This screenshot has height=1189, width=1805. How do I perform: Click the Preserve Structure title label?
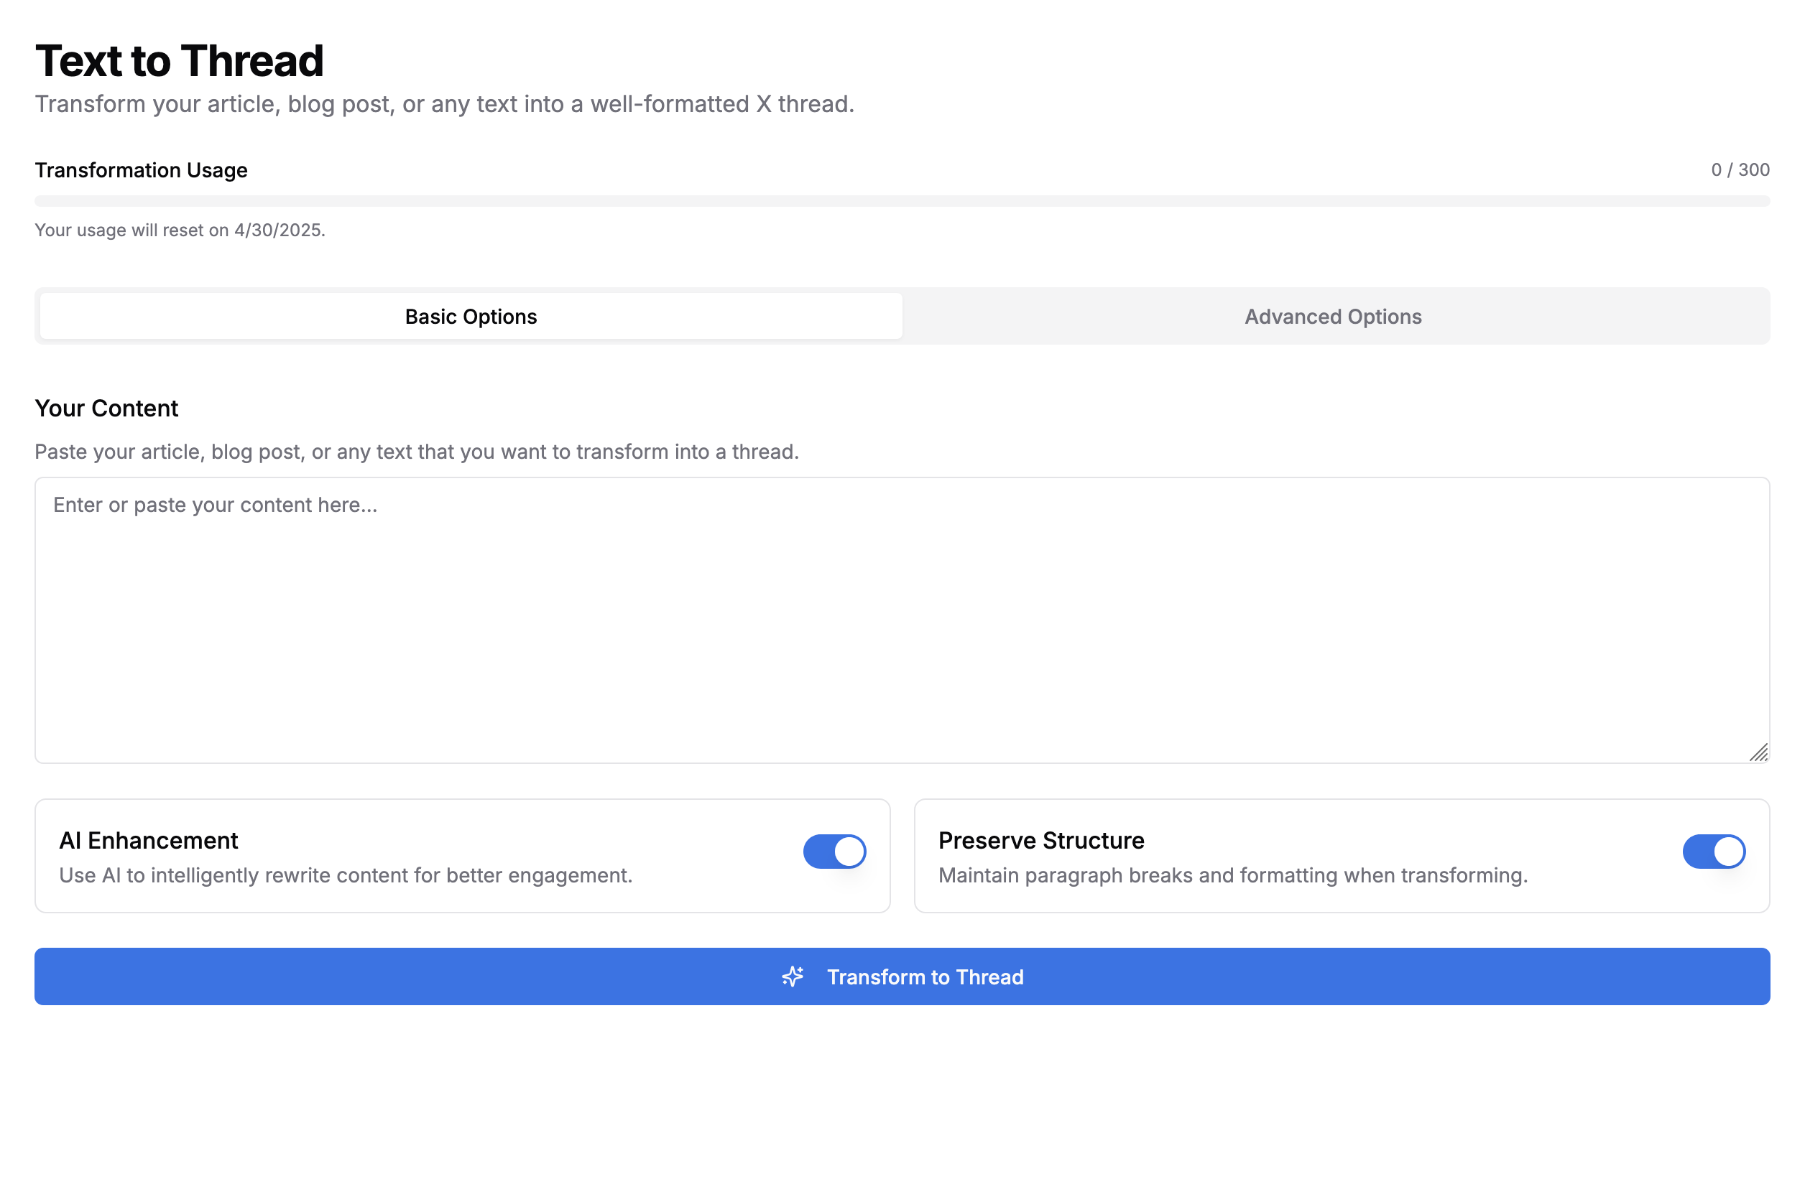pos(1040,840)
